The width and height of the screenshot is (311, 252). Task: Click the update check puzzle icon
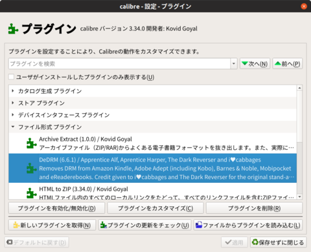(104, 225)
